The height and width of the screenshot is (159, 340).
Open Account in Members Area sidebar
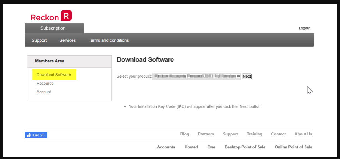44,92
